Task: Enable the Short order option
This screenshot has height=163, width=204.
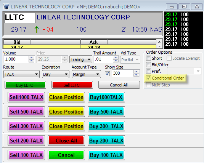Action: point(148,58)
